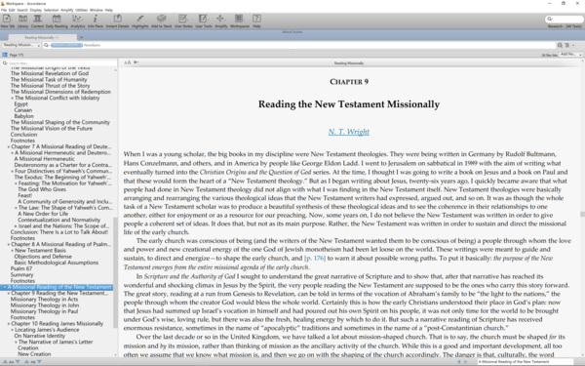Open User Tools from toolbar
The height and width of the screenshot is (366, 585).
pyautogui.click(x=204, y=20)
